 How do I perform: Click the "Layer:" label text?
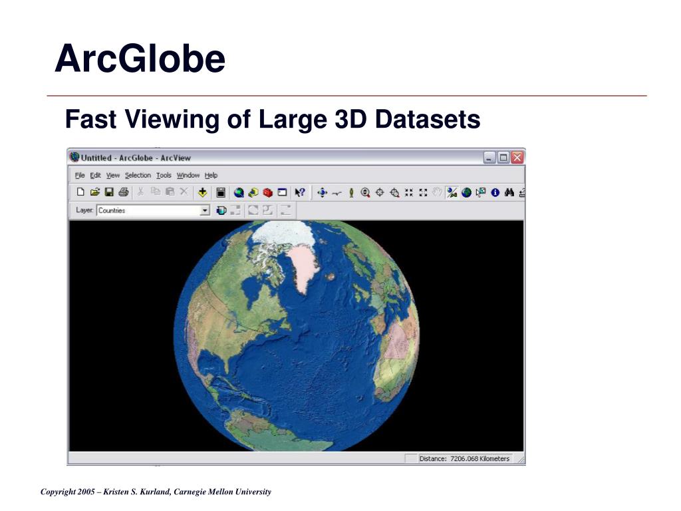pyautogui.click(x=84, y=210)
